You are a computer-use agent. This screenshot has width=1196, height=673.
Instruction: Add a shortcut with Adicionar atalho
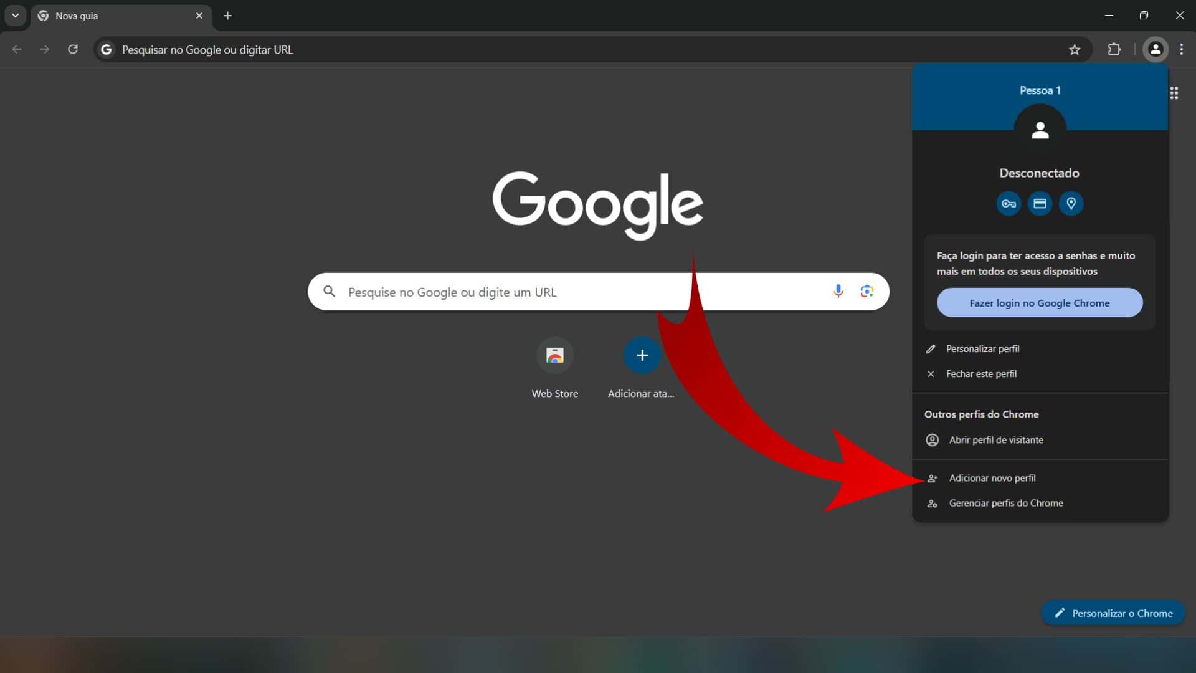[x=642, y=368]
